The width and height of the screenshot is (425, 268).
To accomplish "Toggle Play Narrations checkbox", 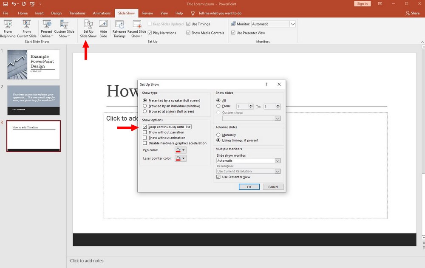I will [150, 33].
